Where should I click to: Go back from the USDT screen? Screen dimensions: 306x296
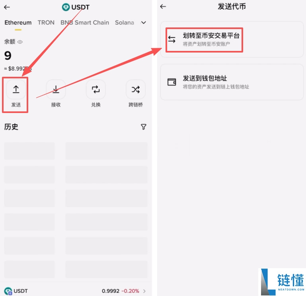[7, 7]
